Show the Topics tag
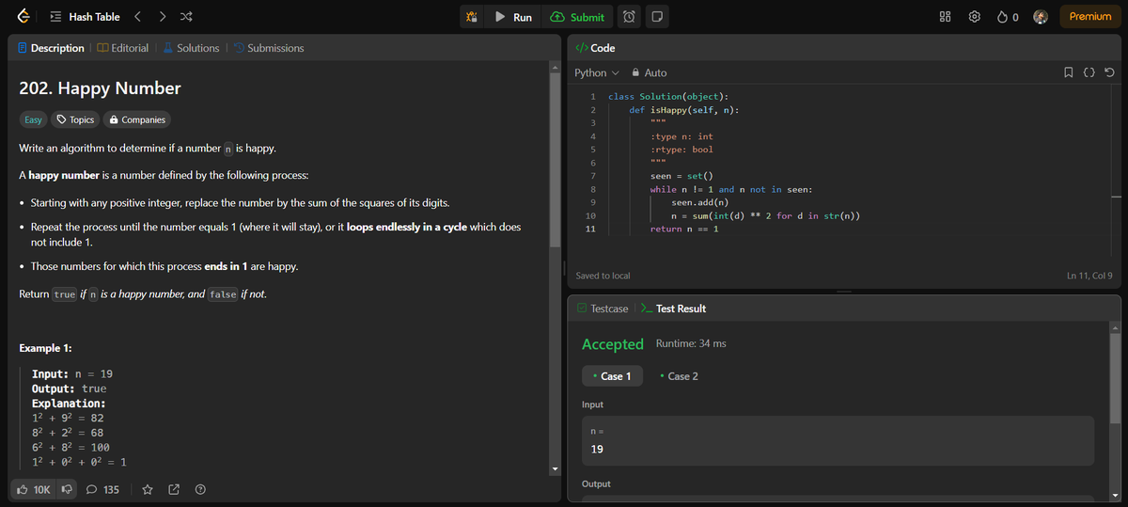Screen dimensions: 1128x507 pyautogui.click(x=76, y=119)
